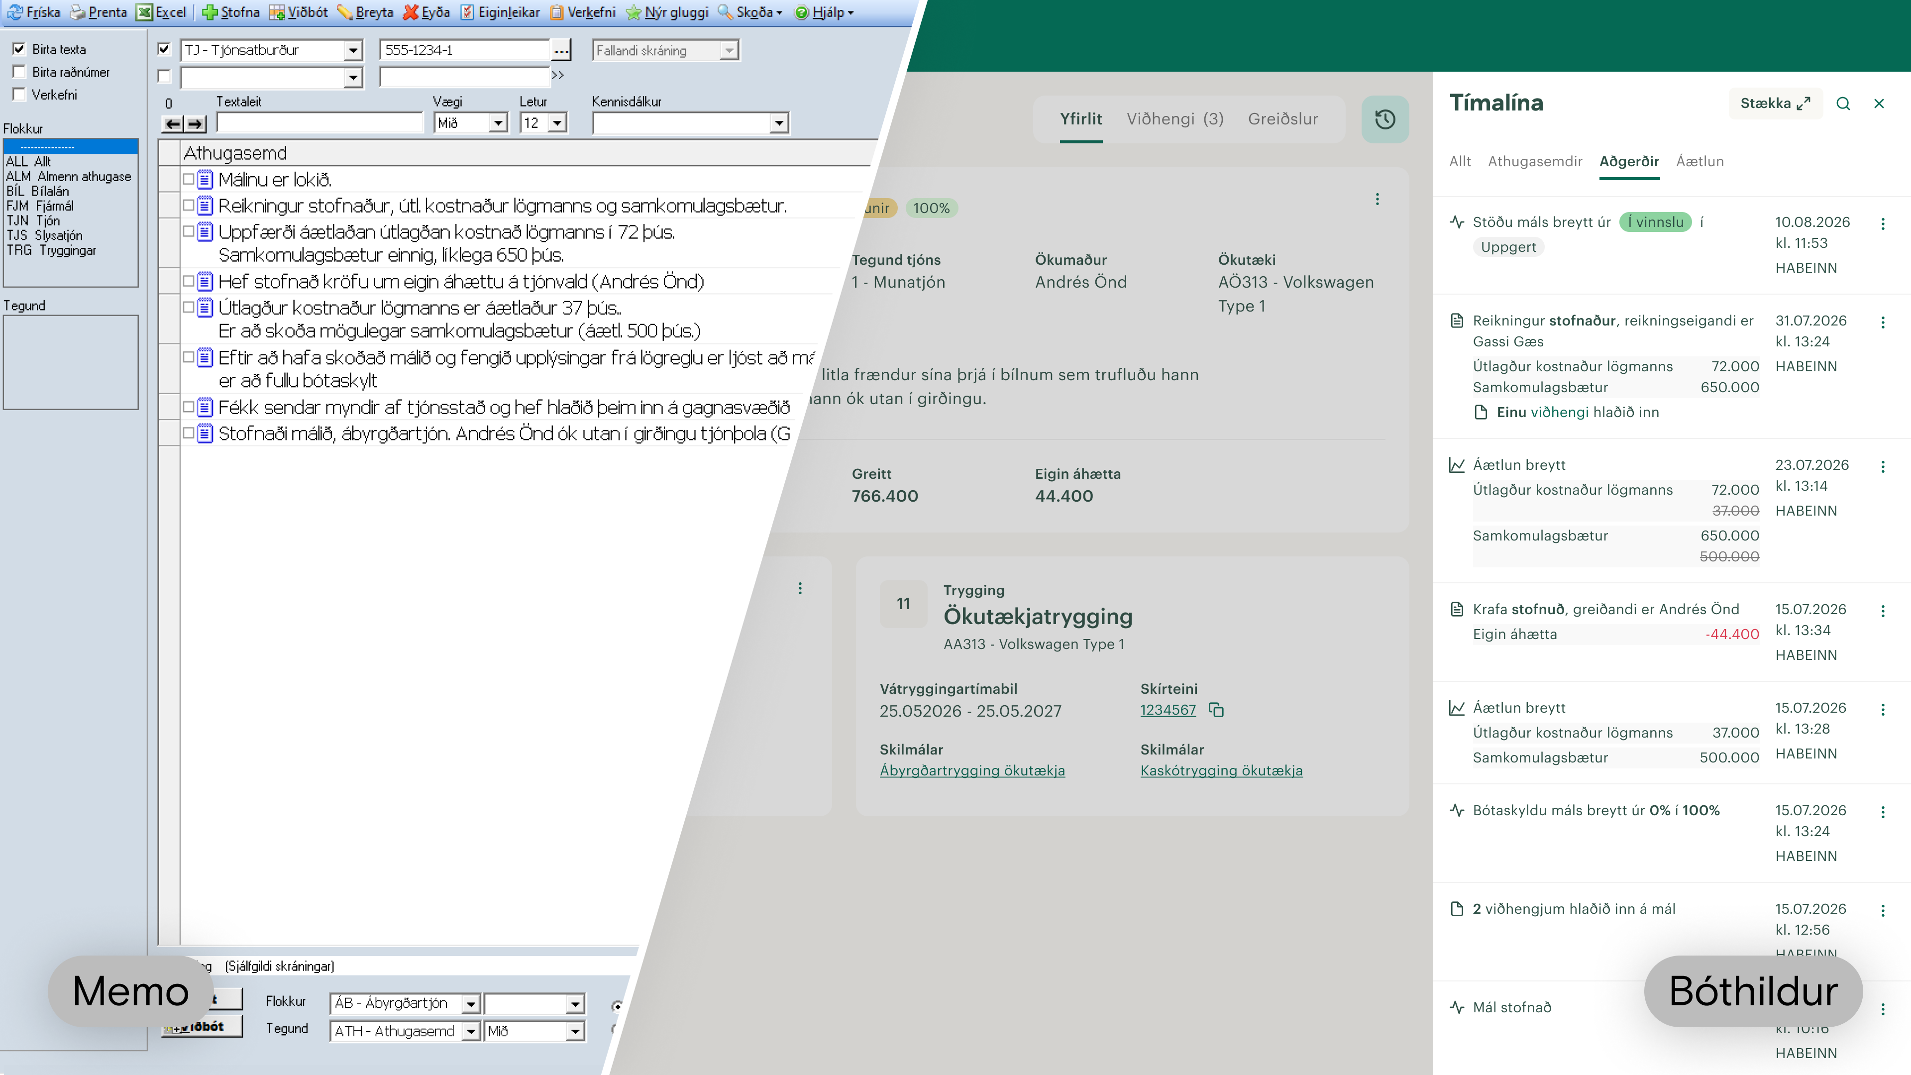
Task: Click the Stækka expand button
Action: [x=1775, y=103]
